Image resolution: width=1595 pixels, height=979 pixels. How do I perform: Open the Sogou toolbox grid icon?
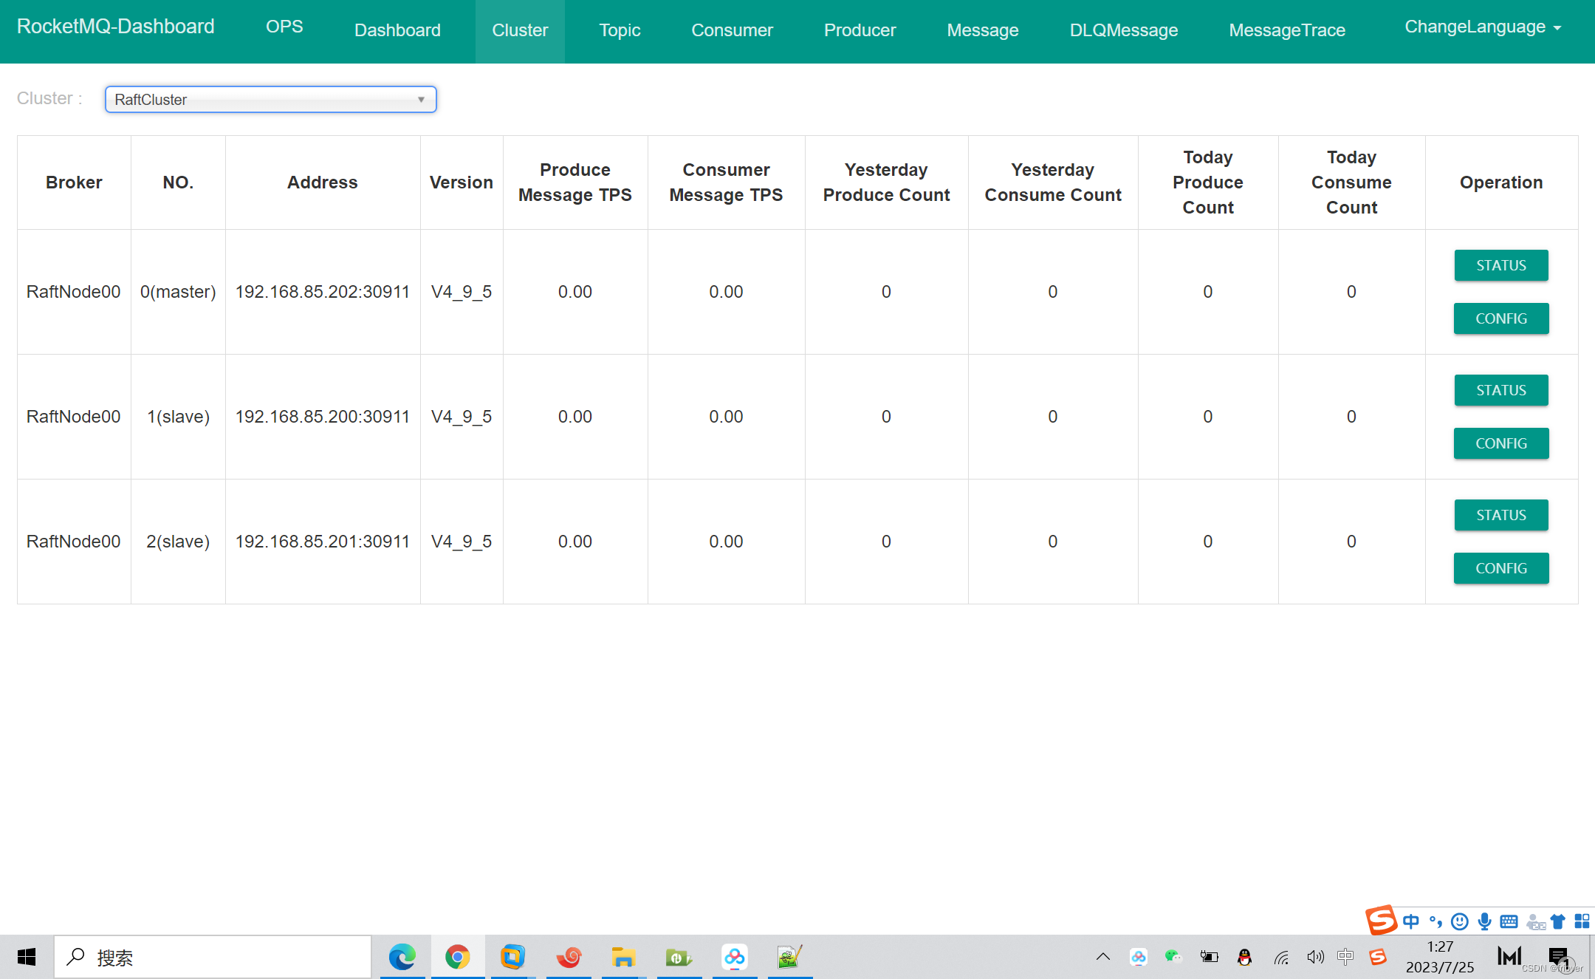(x=1582, y=921)
